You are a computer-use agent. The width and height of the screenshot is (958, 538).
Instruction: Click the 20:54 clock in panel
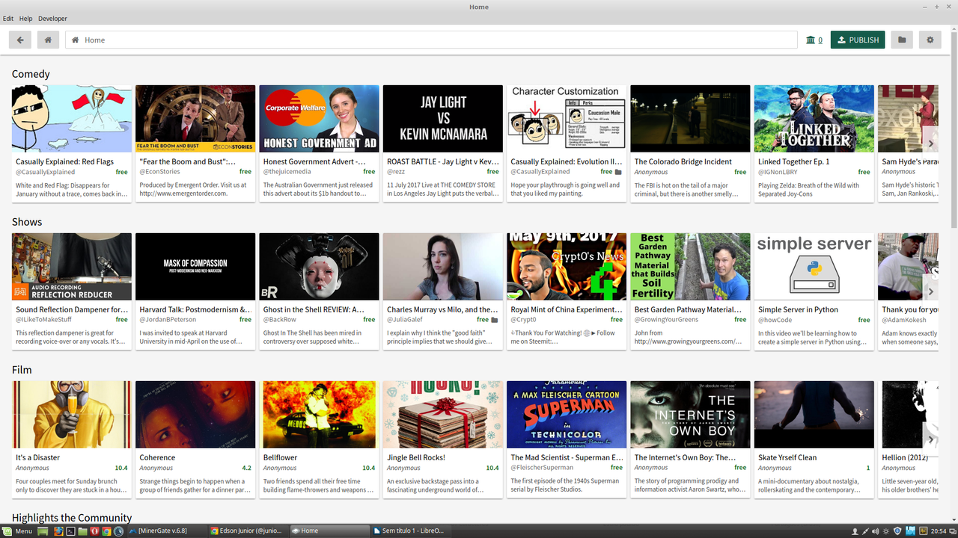pyautogui.click(x=939, y=531)
